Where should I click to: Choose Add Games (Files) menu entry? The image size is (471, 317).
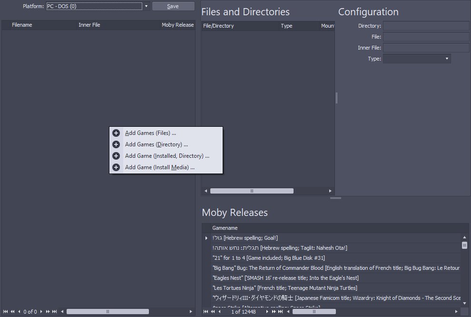[166, 133]
